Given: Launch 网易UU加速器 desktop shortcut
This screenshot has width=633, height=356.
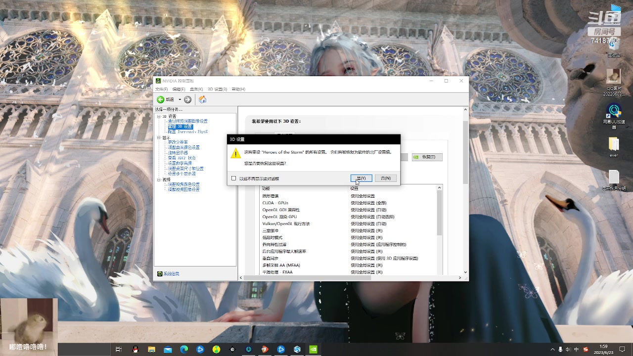Looking at the screenshot, I should tap(614, 116).
